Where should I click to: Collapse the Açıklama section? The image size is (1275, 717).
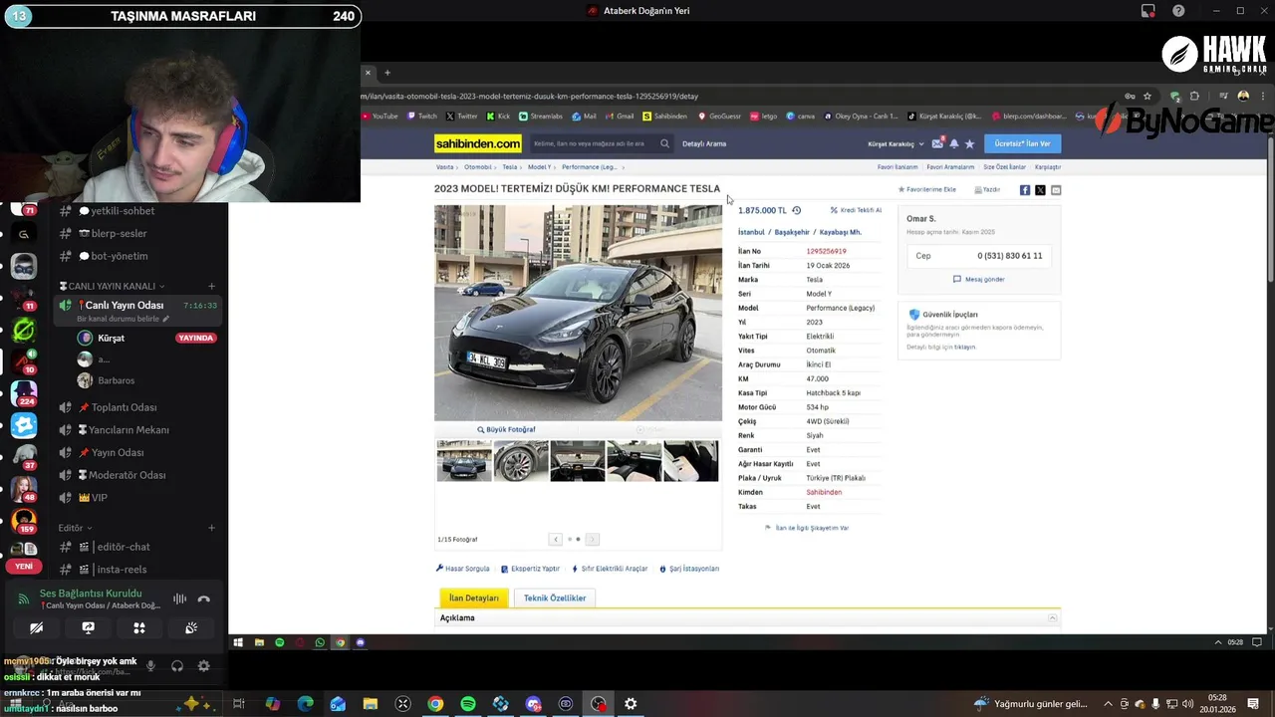(x=1052, y=618)
